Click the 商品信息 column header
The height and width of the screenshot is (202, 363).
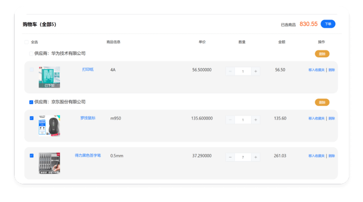(x=113, y=42)
